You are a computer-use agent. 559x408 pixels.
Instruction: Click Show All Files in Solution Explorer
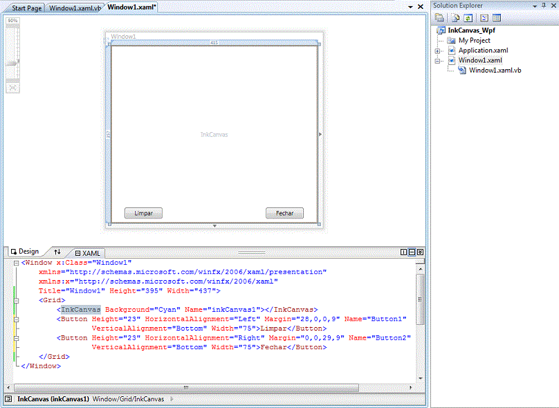[455, 17]
